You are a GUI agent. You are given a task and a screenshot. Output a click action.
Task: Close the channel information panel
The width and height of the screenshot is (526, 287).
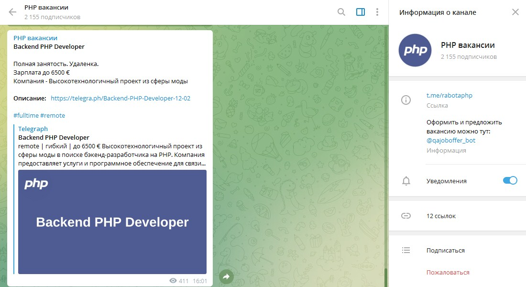tap(515, 12)
